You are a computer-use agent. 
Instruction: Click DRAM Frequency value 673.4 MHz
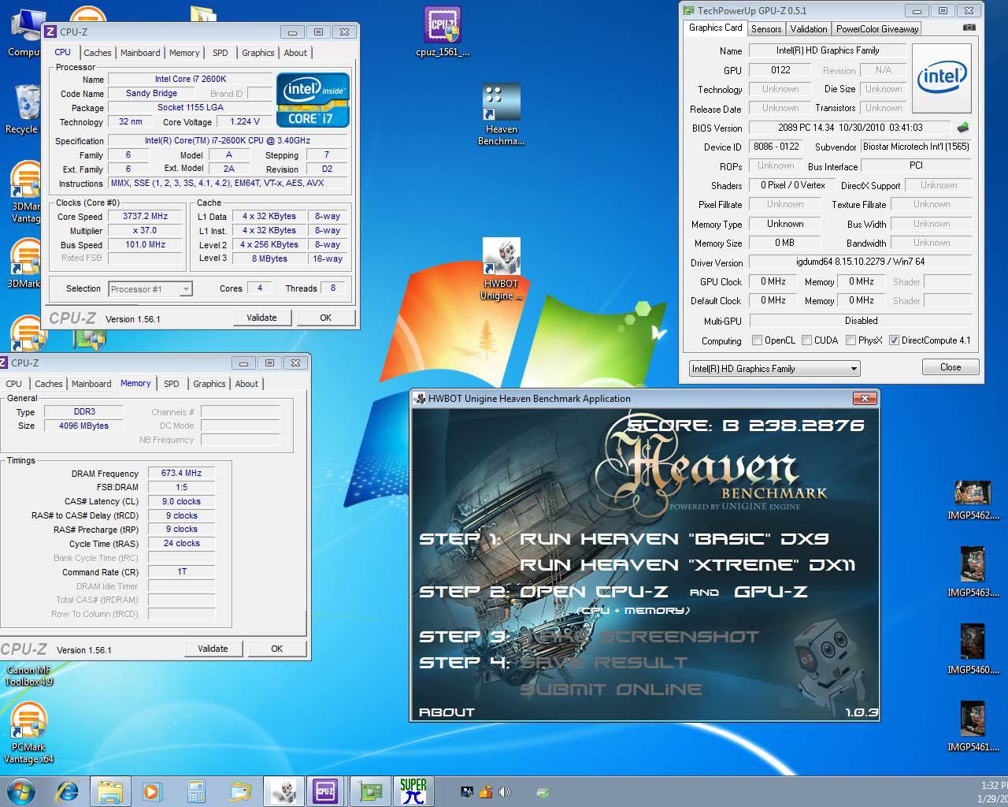pos(181,474)
